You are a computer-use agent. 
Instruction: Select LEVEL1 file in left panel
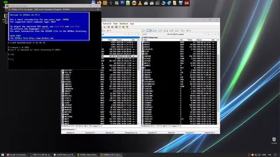(99, 98)
